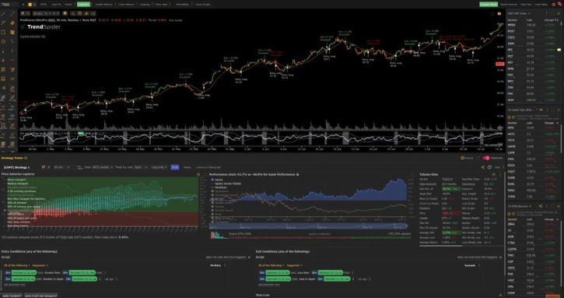
Task: Open the Market Scanner tab
Action: pyautogui.click(x=508, y=5)
